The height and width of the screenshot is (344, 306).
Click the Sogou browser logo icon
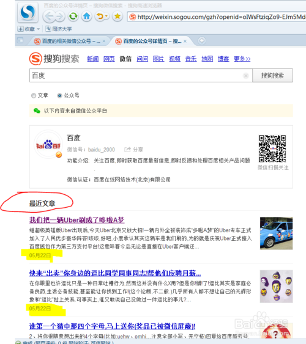click(x=28, y=12)
